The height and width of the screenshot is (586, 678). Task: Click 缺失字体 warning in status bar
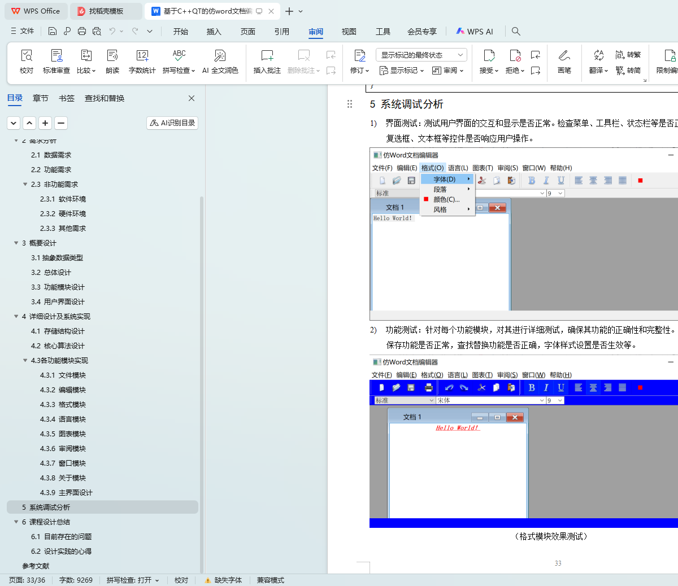point(223,580)
